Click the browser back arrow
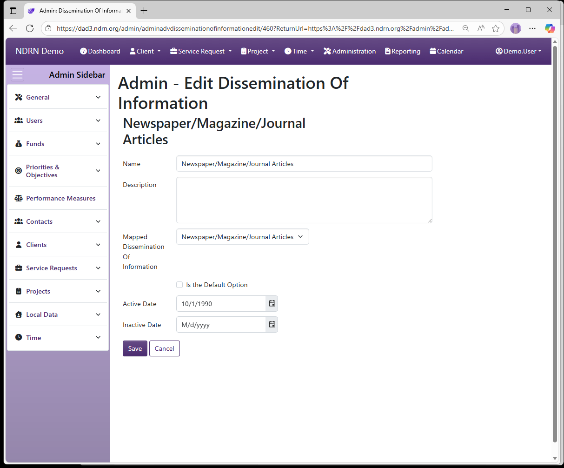Image resolution: width=564 pixels, height=468 pixels. click(x=13, y=28)
